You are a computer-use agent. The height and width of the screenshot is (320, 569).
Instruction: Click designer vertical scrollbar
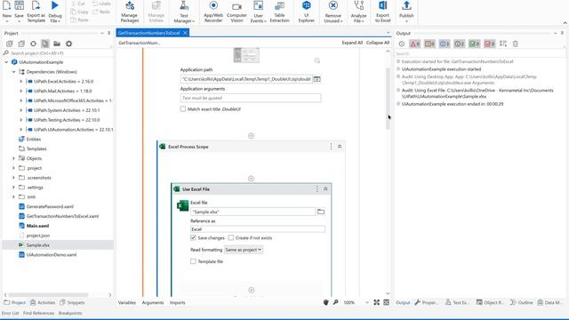pos(388,98)
